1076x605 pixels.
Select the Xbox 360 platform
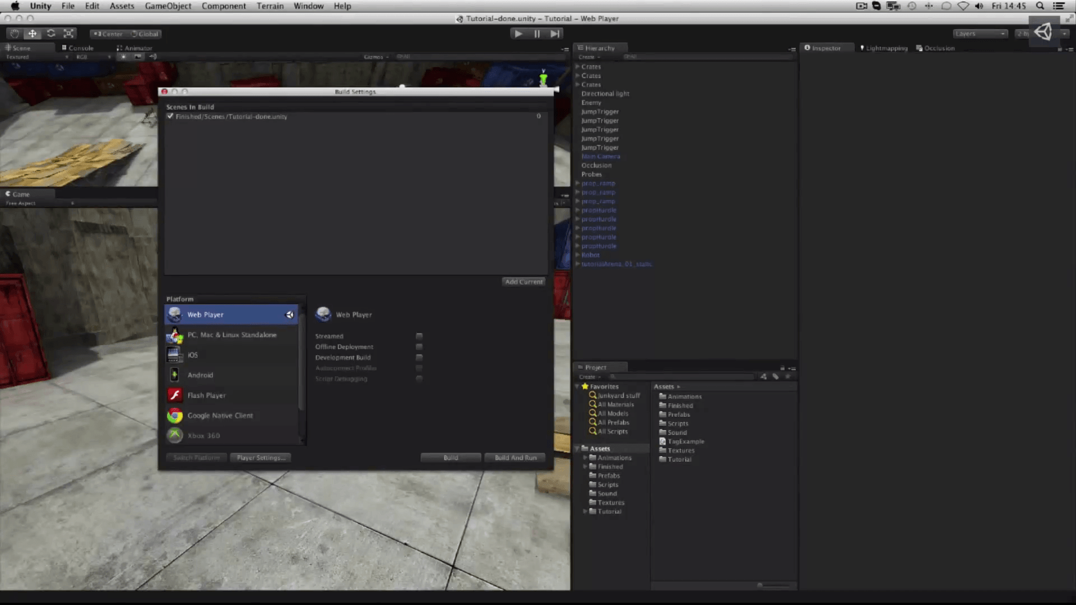[x=231, y=436]
